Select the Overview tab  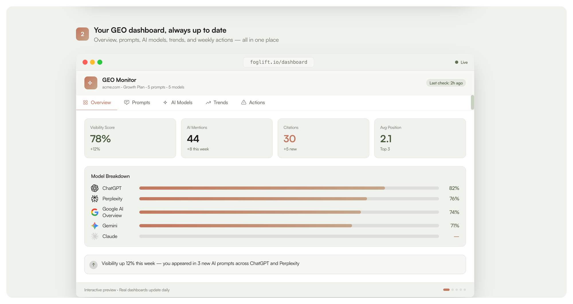point(97,102)
